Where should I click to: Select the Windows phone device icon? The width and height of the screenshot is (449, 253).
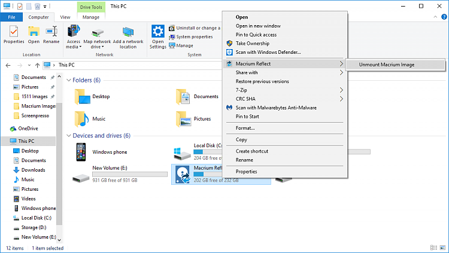point(81,152)
